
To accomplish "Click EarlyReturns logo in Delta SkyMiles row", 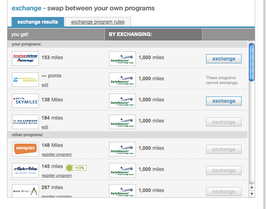I will 122,101.
